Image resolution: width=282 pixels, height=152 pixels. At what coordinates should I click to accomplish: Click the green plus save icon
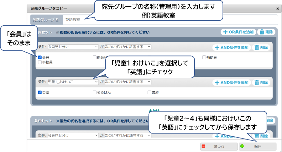coord(242,146)
